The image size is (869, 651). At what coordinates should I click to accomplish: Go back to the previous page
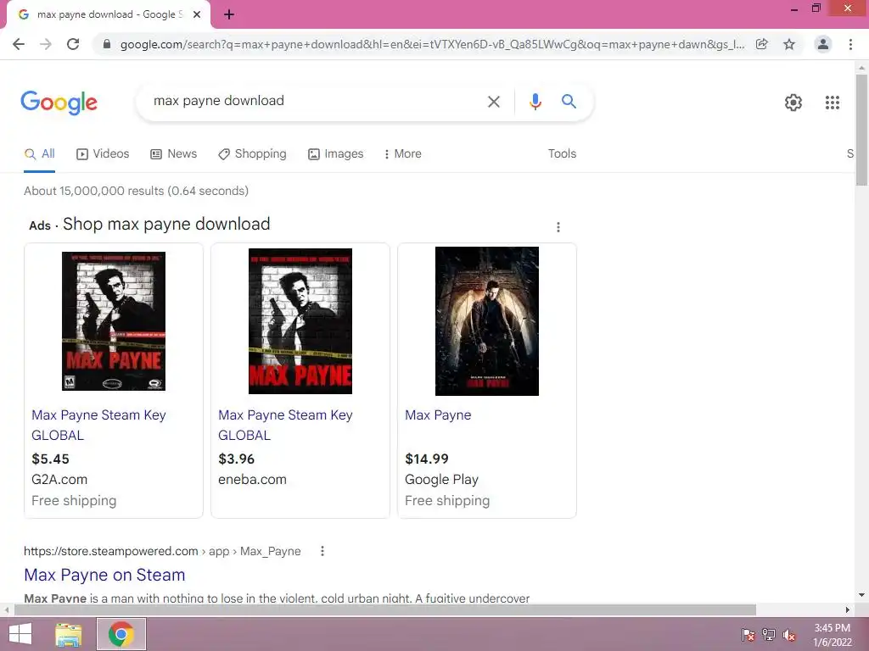tap(19, 44)
